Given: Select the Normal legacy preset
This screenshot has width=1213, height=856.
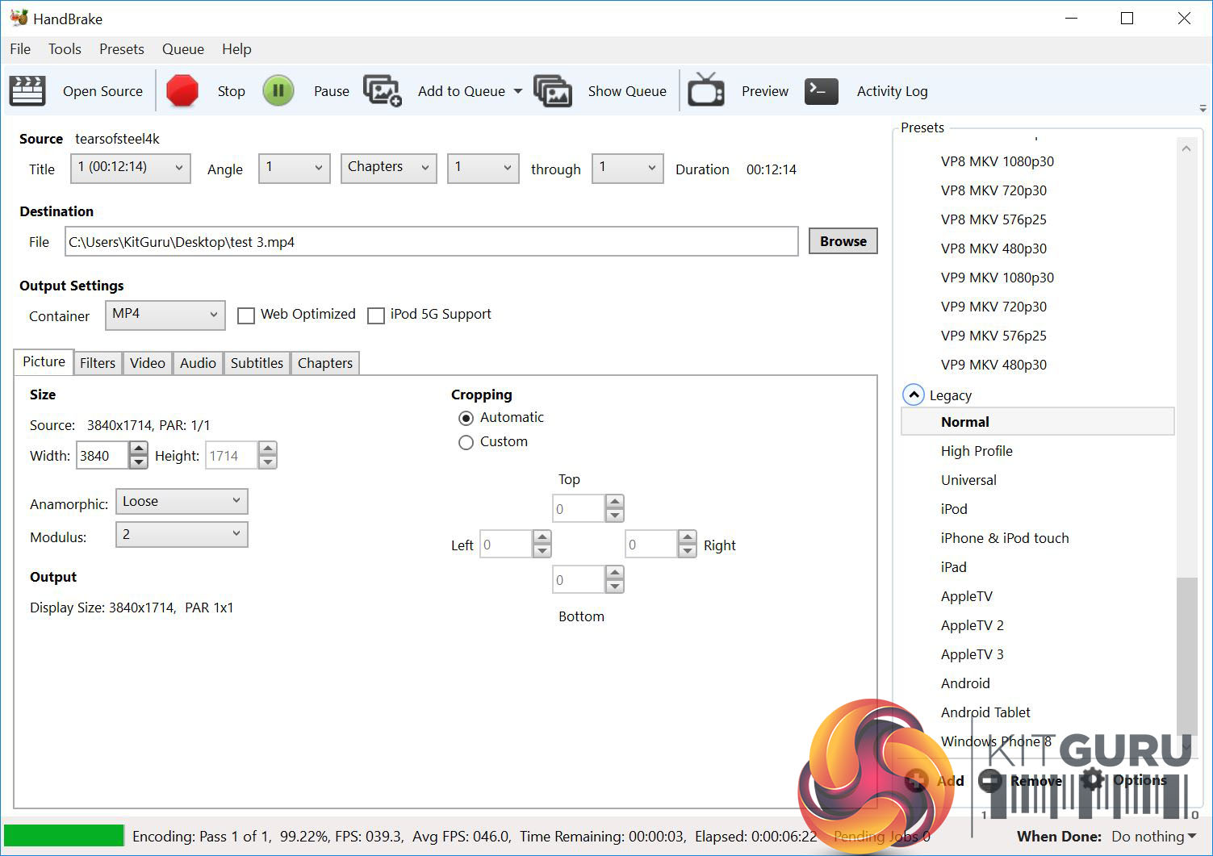Looking at the screenshot, I should [x=1037, y=422].
